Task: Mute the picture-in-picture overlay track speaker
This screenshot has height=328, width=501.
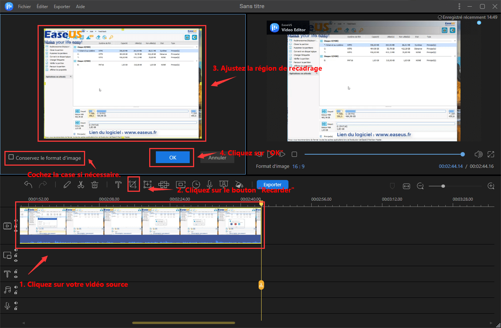Action: pos(16,250)
